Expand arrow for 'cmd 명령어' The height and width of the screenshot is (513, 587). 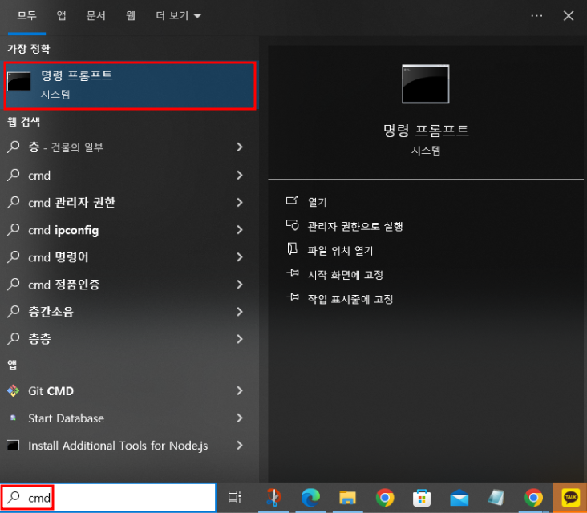[x=240, y=257]
